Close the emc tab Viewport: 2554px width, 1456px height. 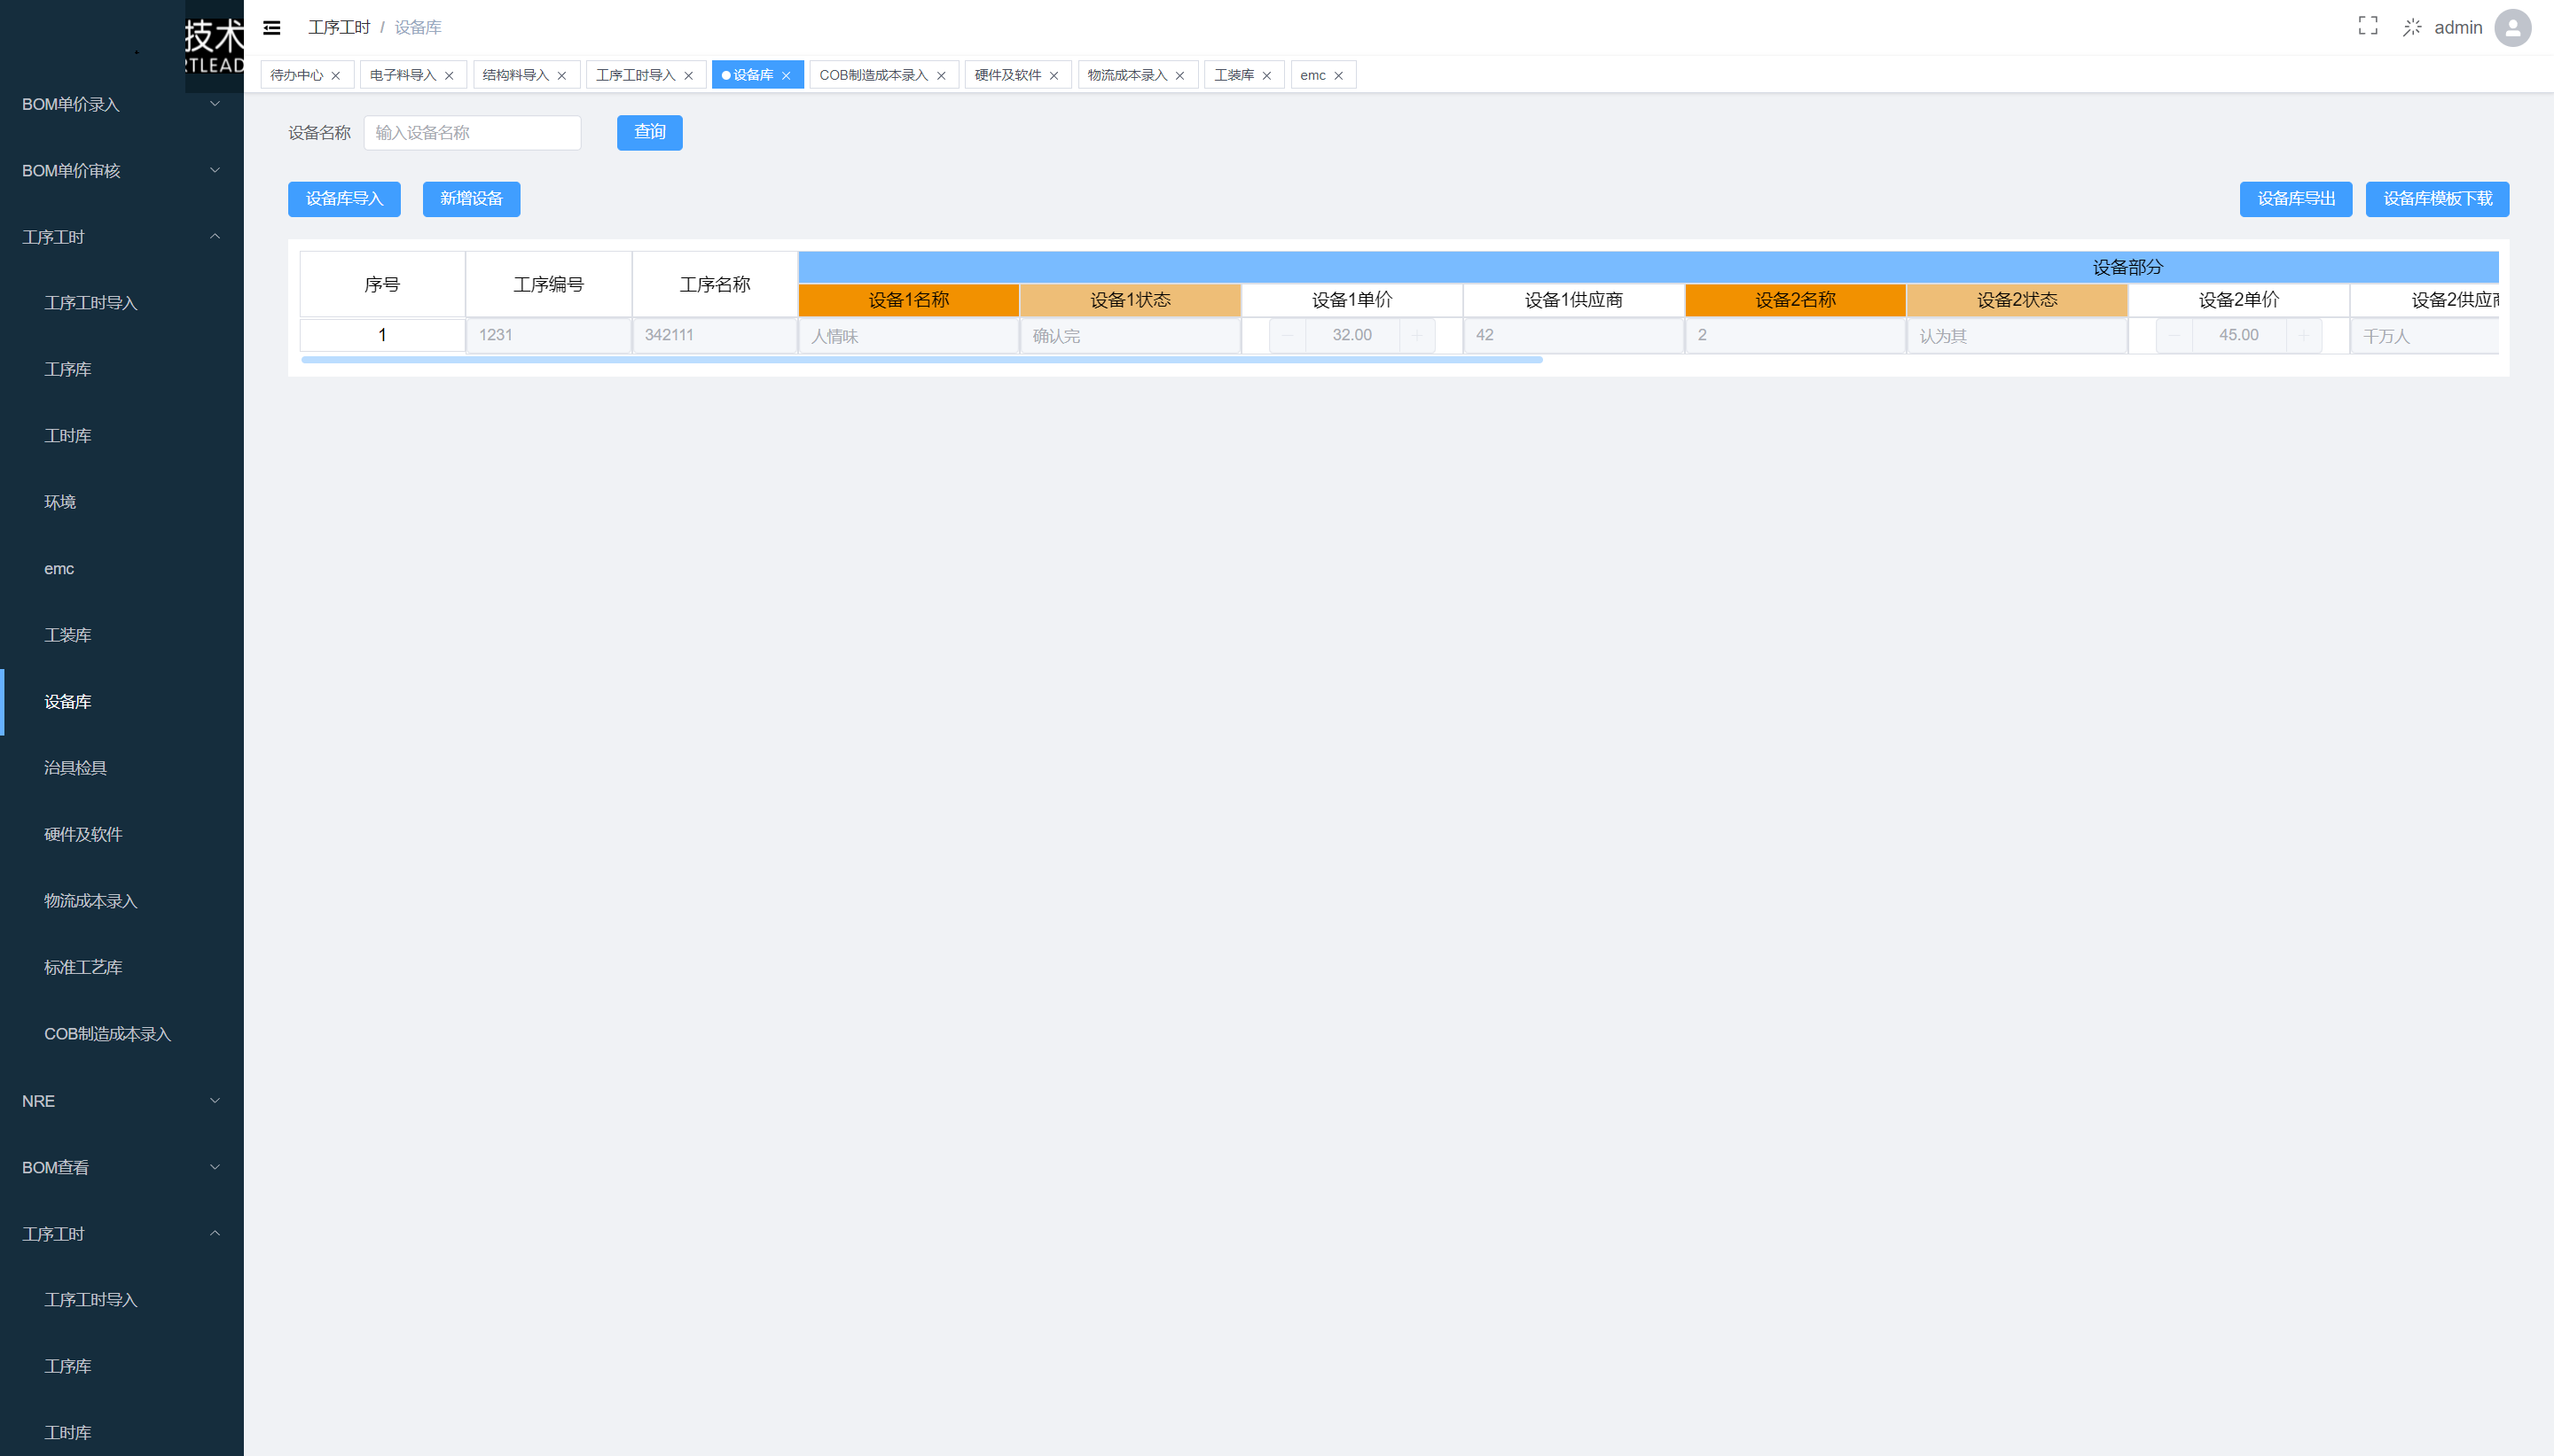click(x=1338, y=76)
